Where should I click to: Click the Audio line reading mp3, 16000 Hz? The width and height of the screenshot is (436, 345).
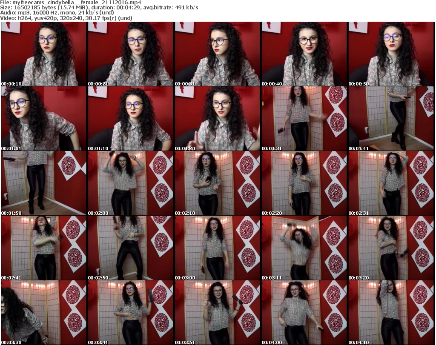coord(57,13)
